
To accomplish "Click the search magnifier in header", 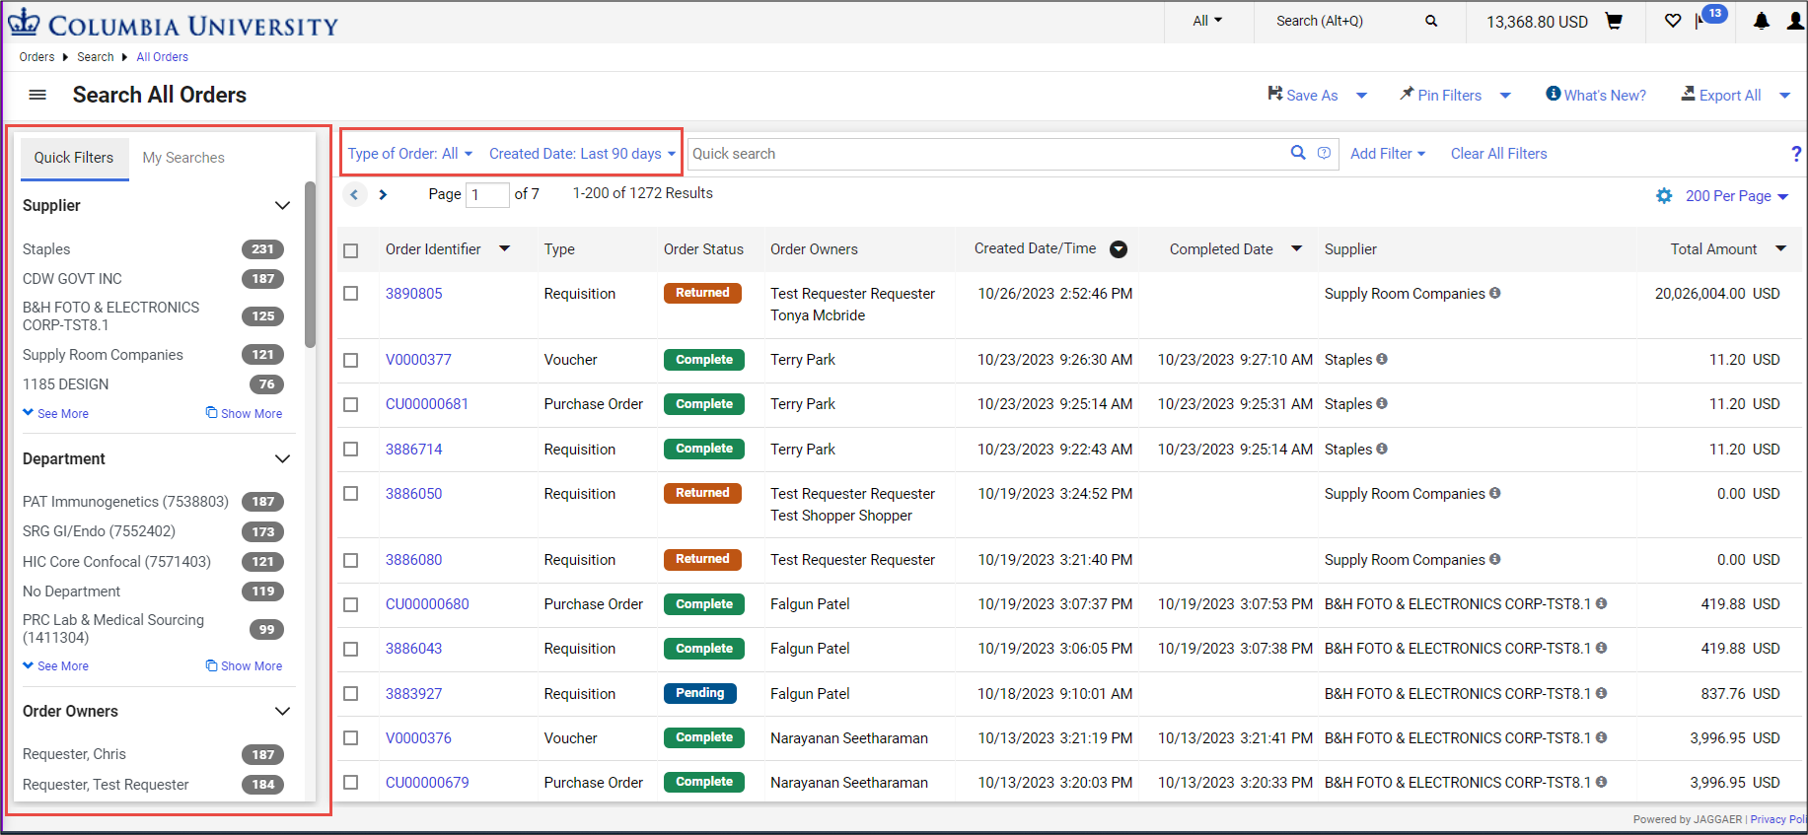I will [x=1431, y=21].
